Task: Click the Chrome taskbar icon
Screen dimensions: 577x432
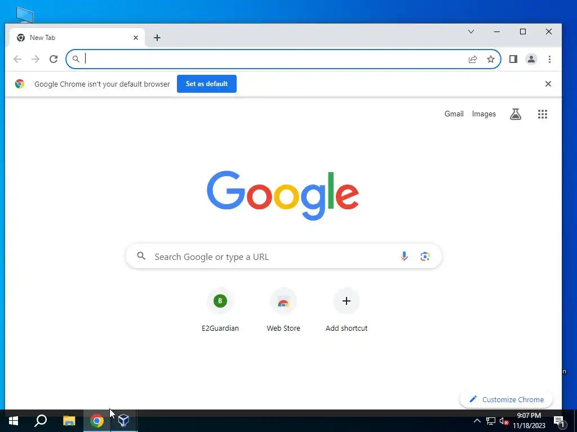Action: pyautogui.click(x=97, y=421)
